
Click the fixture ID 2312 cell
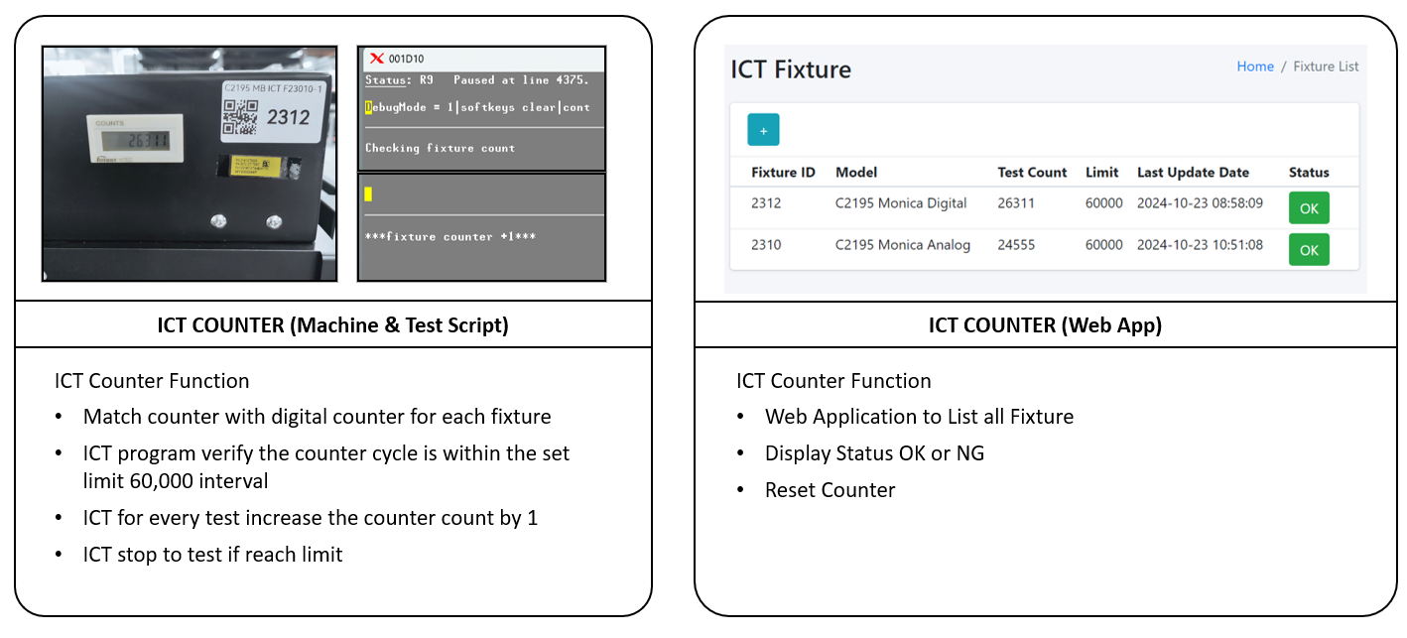[x=766, y=203]
